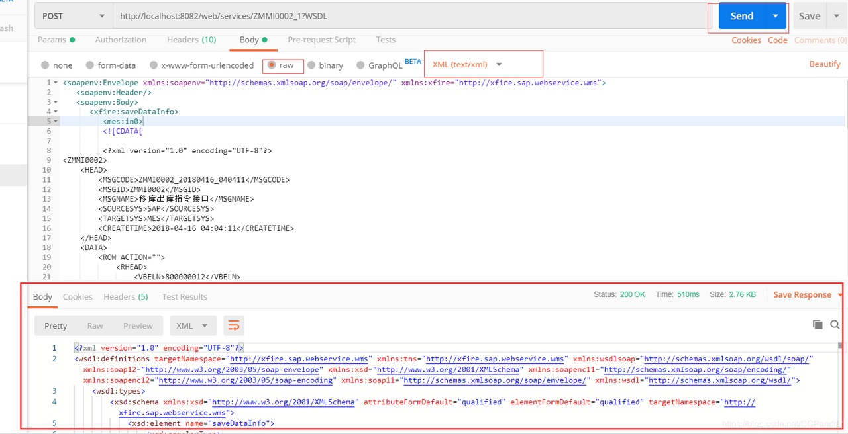The height and width of the screenshot is (434, 848).
Task: Toggle text wrapping in the response editor
Action: (233, 325)
